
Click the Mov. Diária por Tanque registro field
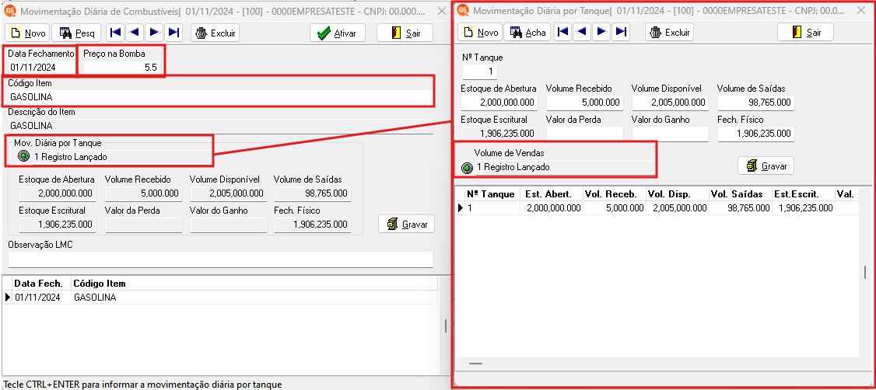[x=121, y=157]
